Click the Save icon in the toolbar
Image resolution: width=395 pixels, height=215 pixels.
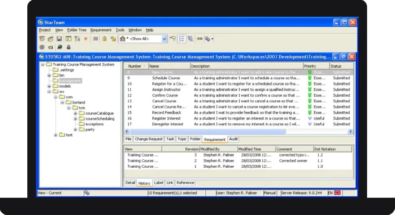click(x=59, y=39)
